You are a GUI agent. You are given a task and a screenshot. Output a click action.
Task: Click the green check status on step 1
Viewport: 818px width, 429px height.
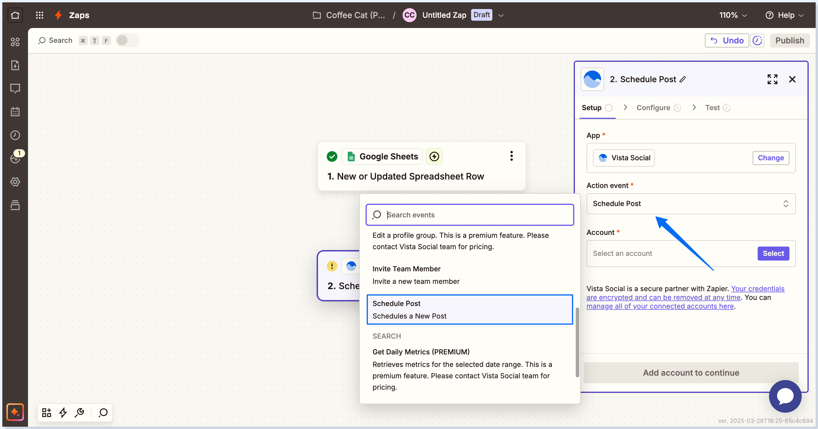point(332,157)
